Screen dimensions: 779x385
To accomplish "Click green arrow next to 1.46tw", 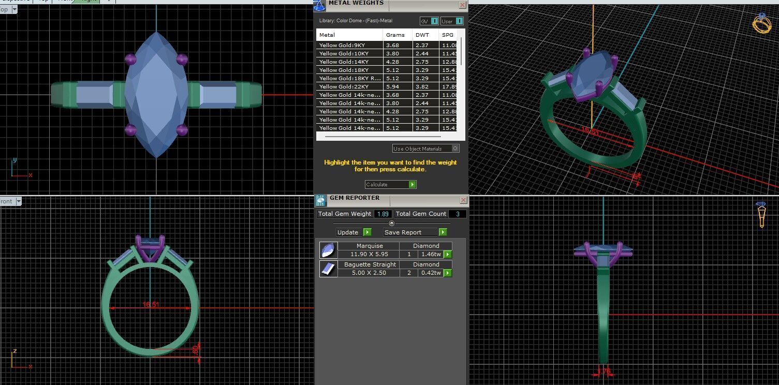I will pos(448,255).
